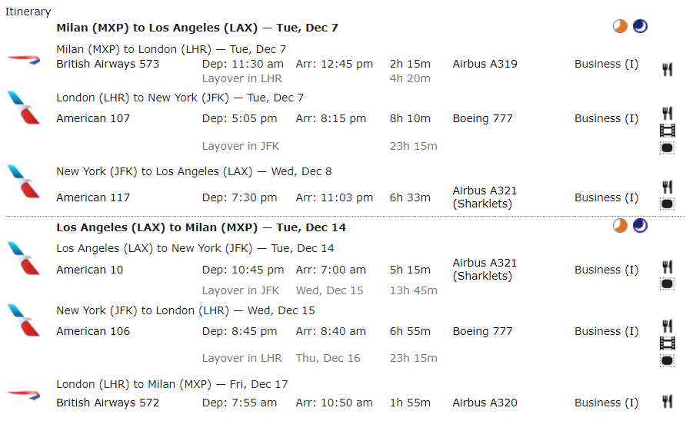Click the 23h 15m JFK layover duration
The width and height of the screenshot is (686, 421).
[x=413, y=146]
